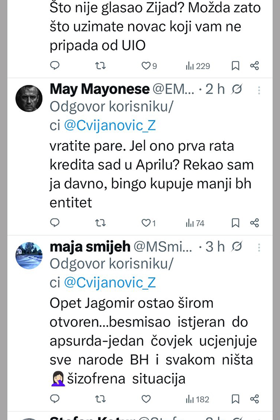Bookmark maja smijeh's tweet
The width and height of the screenshot is (280, 420).
coord(236,399)
